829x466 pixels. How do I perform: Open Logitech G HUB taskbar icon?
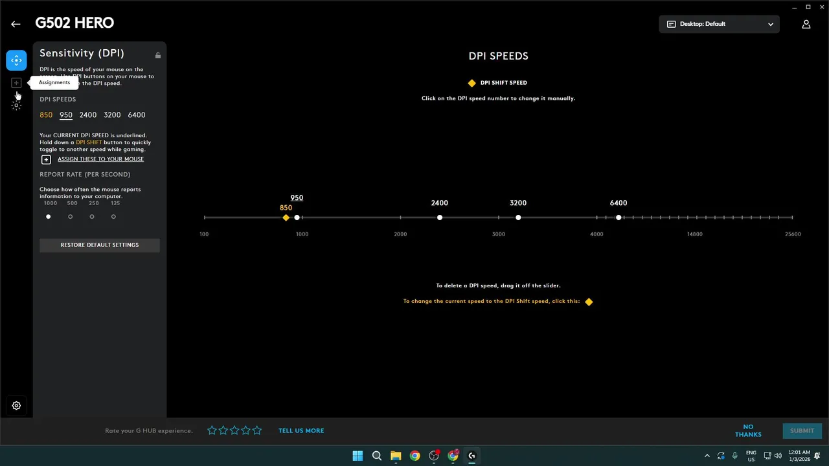471,456
